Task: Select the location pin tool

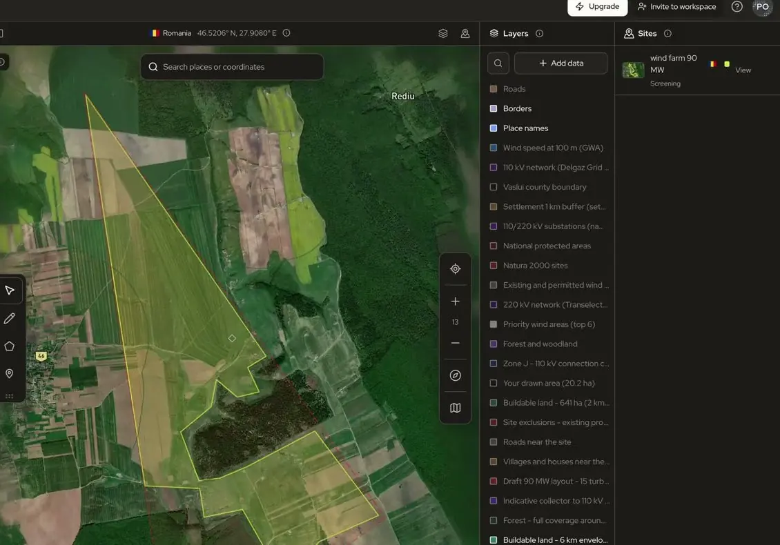Action: point(10,373)
